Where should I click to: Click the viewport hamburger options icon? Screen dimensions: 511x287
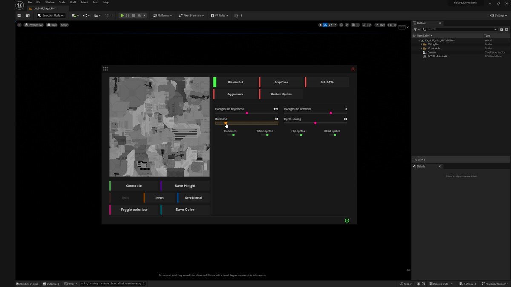[x=19, y=25]
